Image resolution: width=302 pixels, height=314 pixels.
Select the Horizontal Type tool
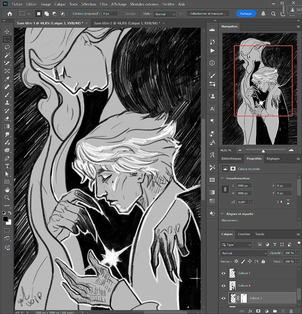tap(7, 166)
